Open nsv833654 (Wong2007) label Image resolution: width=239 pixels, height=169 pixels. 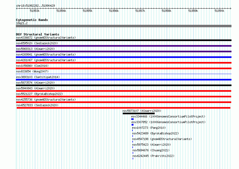(32, 71)
